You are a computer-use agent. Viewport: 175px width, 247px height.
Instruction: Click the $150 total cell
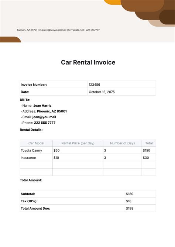149,150
